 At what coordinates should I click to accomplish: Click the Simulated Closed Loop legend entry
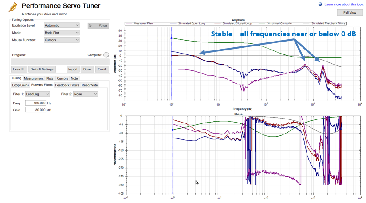tap(233, 23)
